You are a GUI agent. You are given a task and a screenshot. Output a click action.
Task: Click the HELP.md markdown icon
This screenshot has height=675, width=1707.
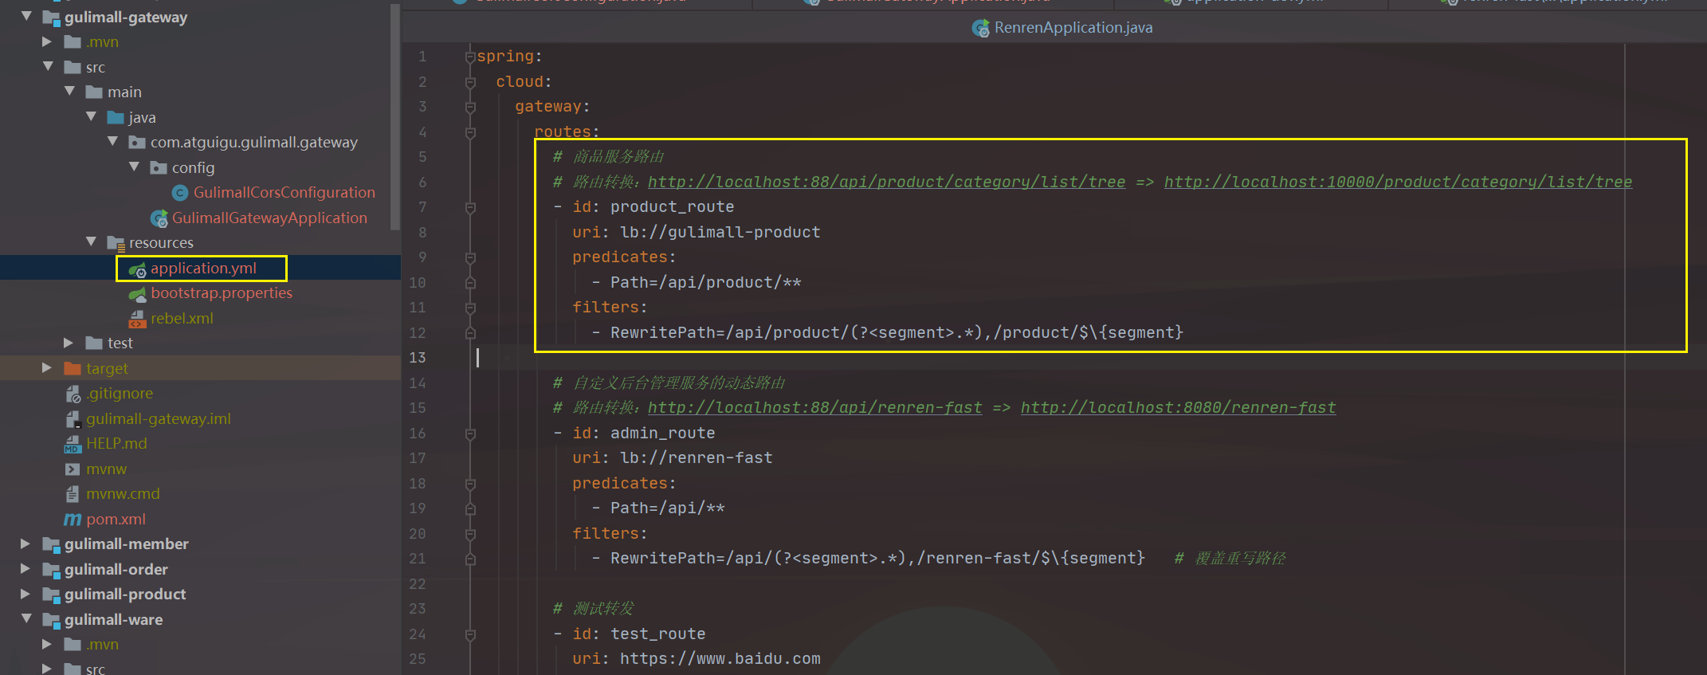(x=73, y=444)
